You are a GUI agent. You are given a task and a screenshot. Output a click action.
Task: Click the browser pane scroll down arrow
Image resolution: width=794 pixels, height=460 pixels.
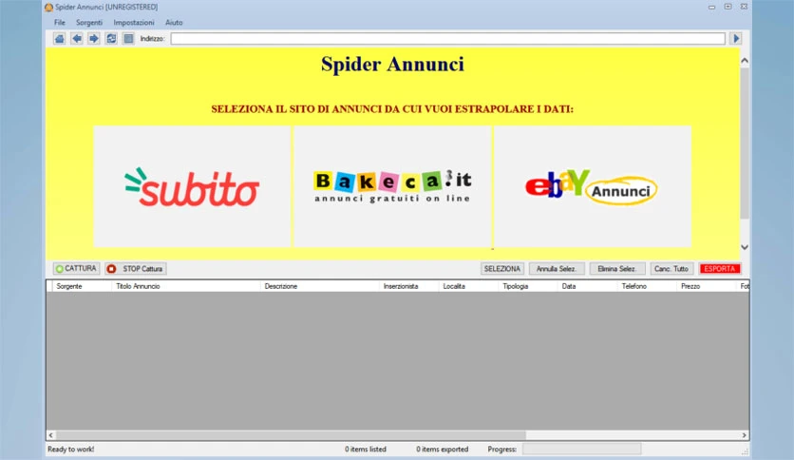coord(745,247)
